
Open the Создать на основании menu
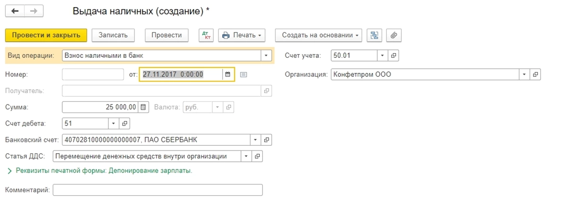point(319,35)
